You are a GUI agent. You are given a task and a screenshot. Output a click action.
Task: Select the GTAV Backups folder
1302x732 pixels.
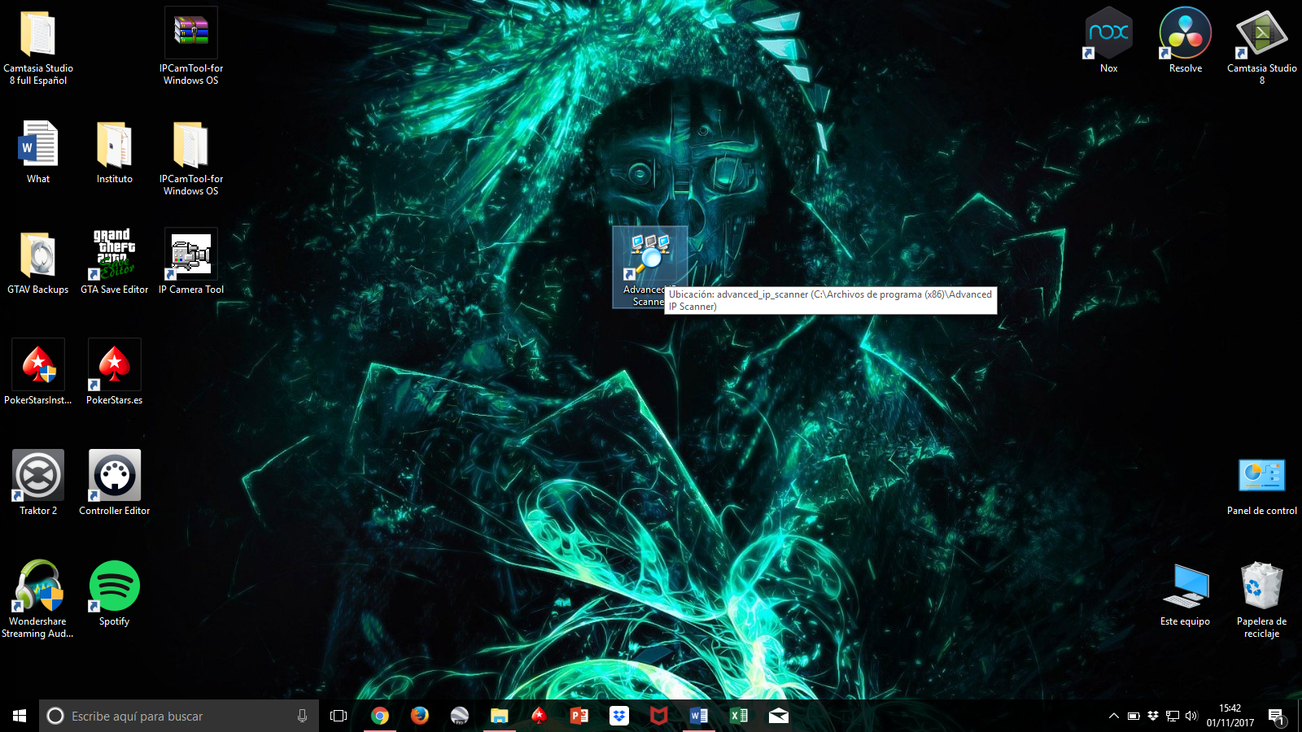click(x=38, y=262)
